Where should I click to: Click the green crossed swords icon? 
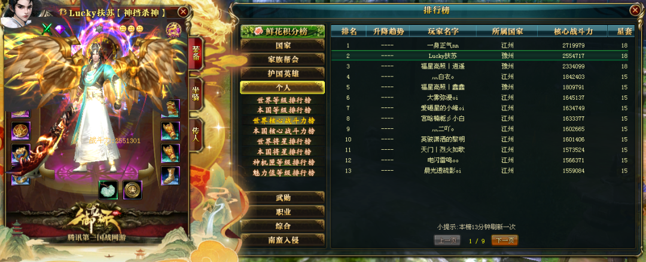(47, 29)
